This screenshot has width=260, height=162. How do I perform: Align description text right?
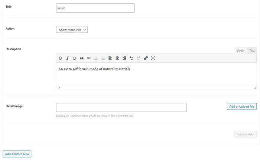124,58
